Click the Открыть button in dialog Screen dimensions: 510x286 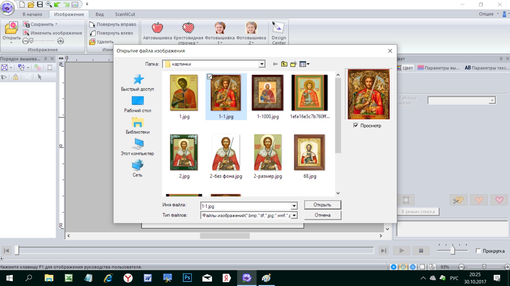pos(323,205)
